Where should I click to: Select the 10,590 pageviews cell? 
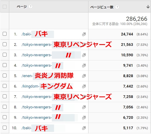coord(127,55)
